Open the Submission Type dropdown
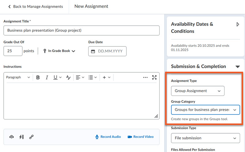Screen dimensions: 245x152 [x=205, y=138]
